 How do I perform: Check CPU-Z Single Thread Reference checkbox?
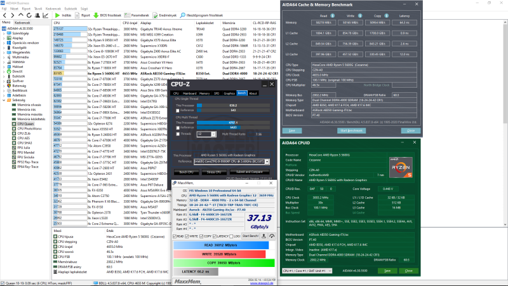(178, 111)
